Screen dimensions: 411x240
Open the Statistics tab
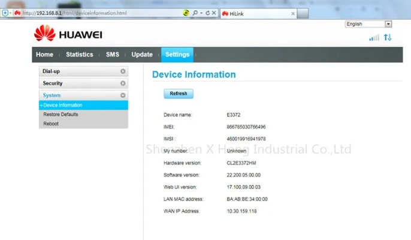click(79, 55)
